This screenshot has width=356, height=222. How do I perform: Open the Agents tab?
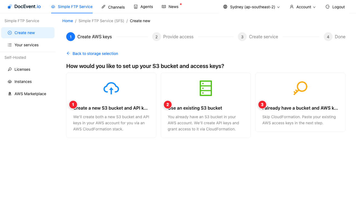(x=143, y=7)
